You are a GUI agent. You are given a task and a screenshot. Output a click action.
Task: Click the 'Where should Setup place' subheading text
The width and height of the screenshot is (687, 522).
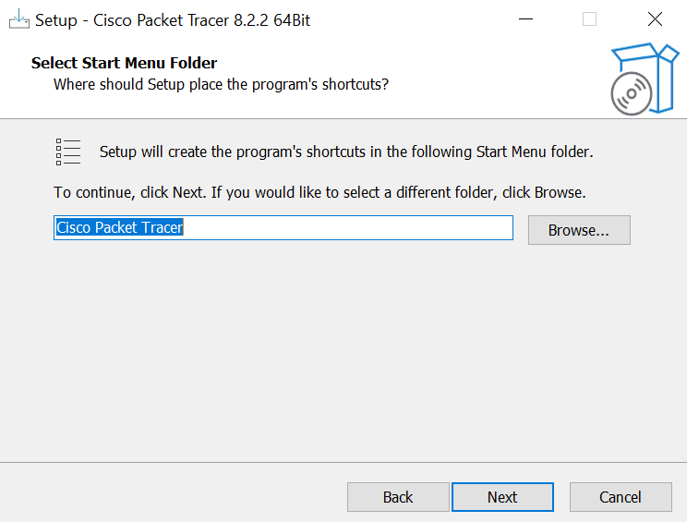[x=221, y=84]
